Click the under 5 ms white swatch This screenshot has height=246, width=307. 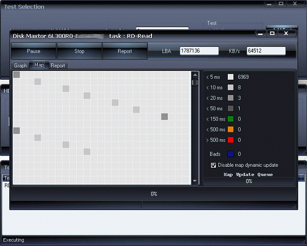pos(230,77)
